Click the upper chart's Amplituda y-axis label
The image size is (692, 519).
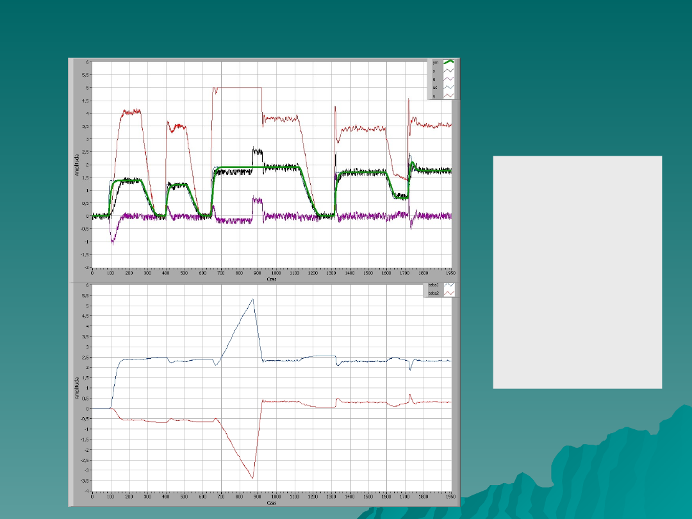point(76,165)
